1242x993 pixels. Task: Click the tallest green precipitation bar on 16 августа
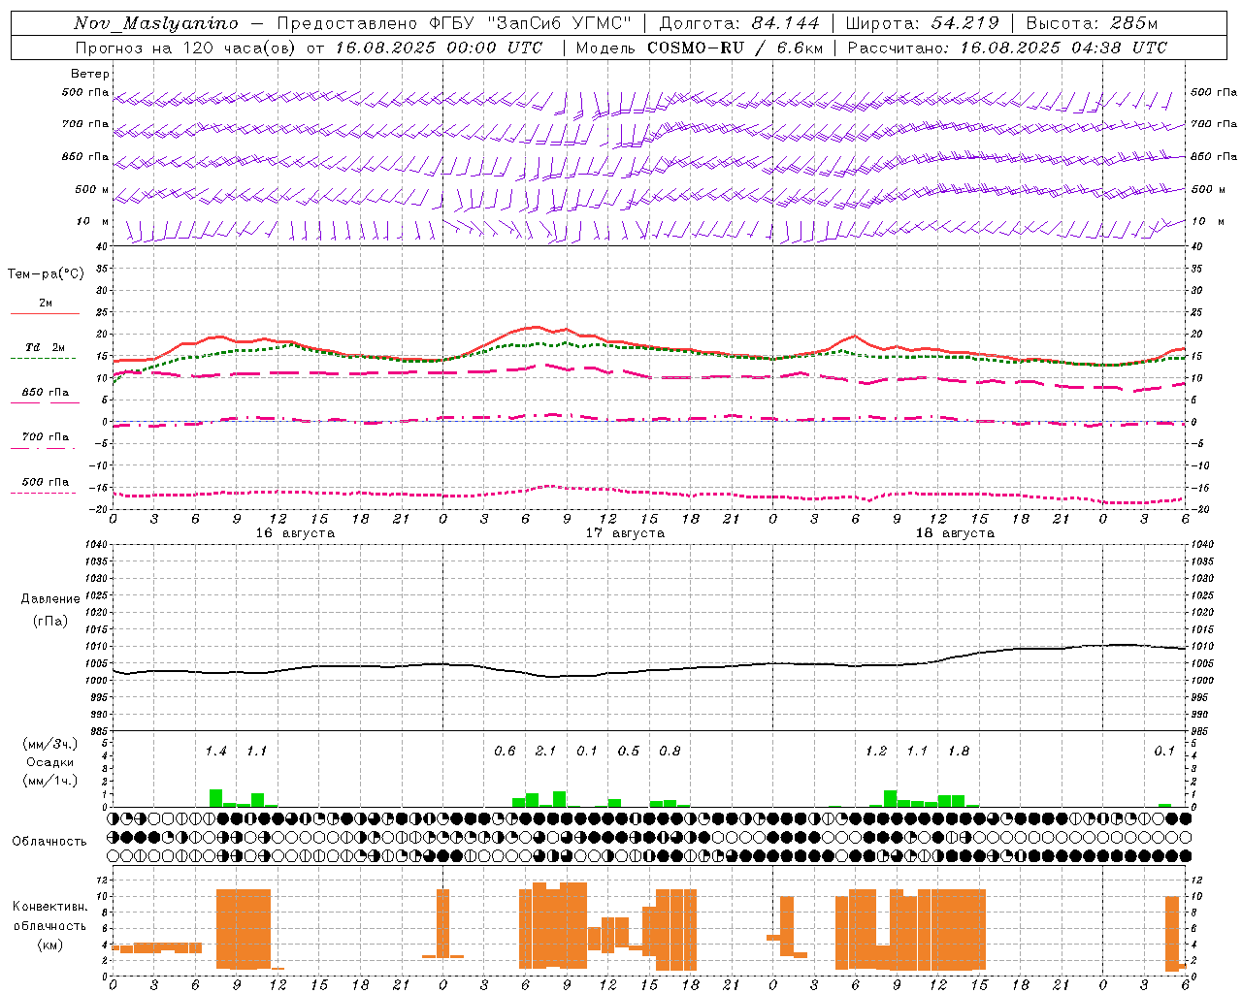pyautogui.click(x=215, y=798)
